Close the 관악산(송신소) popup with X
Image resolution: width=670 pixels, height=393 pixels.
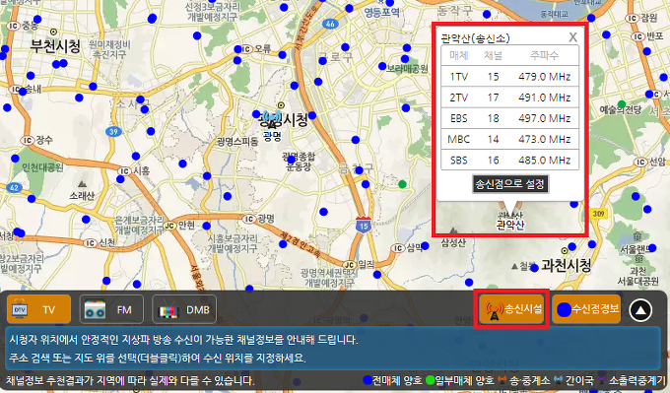pyautogui.click(x=573, y=37)
